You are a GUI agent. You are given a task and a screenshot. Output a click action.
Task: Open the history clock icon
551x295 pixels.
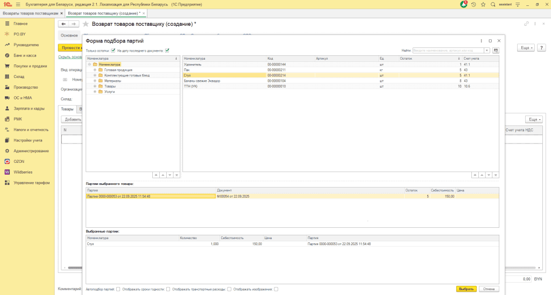[x=473, y=4]
